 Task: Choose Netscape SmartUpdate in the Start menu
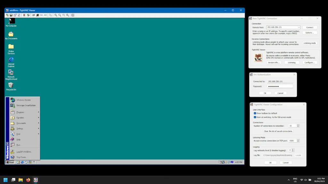pos(25,105)
